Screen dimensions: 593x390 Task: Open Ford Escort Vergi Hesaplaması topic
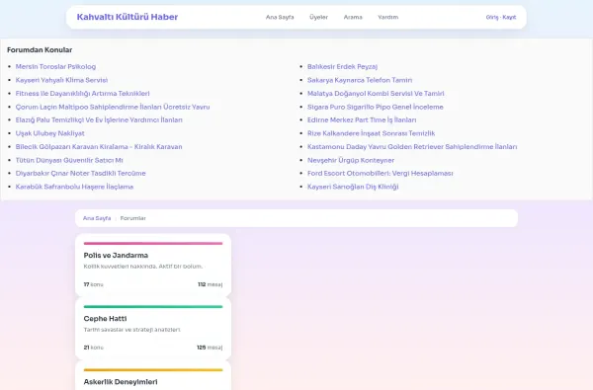[x=381, y=173]
